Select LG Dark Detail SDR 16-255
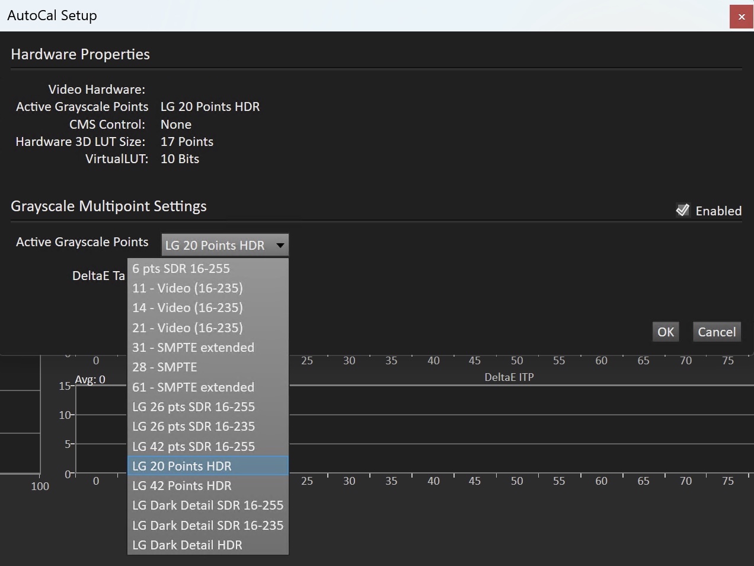The image size is (754, 566). [207, 505]
